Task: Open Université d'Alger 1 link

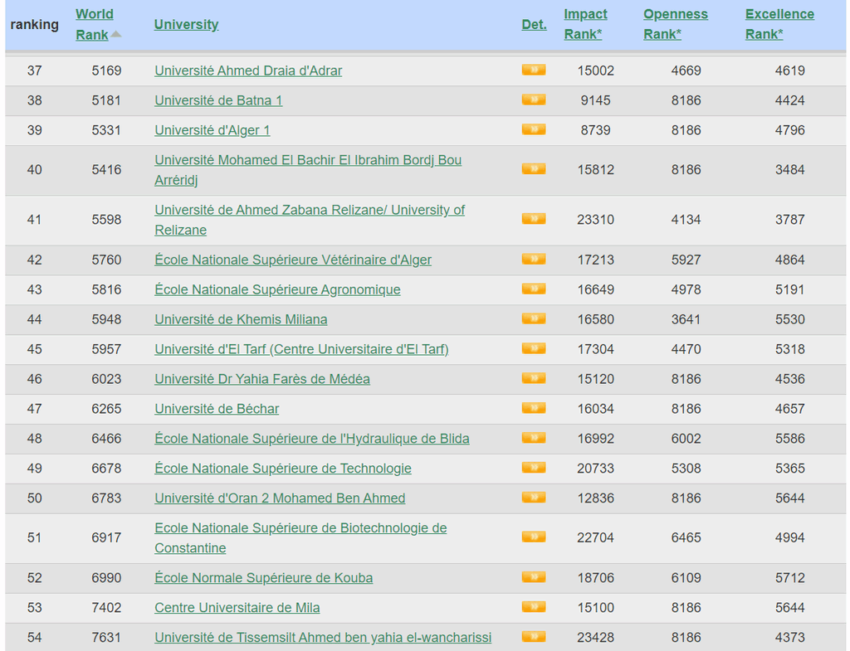Action: [x=212, y=130]
